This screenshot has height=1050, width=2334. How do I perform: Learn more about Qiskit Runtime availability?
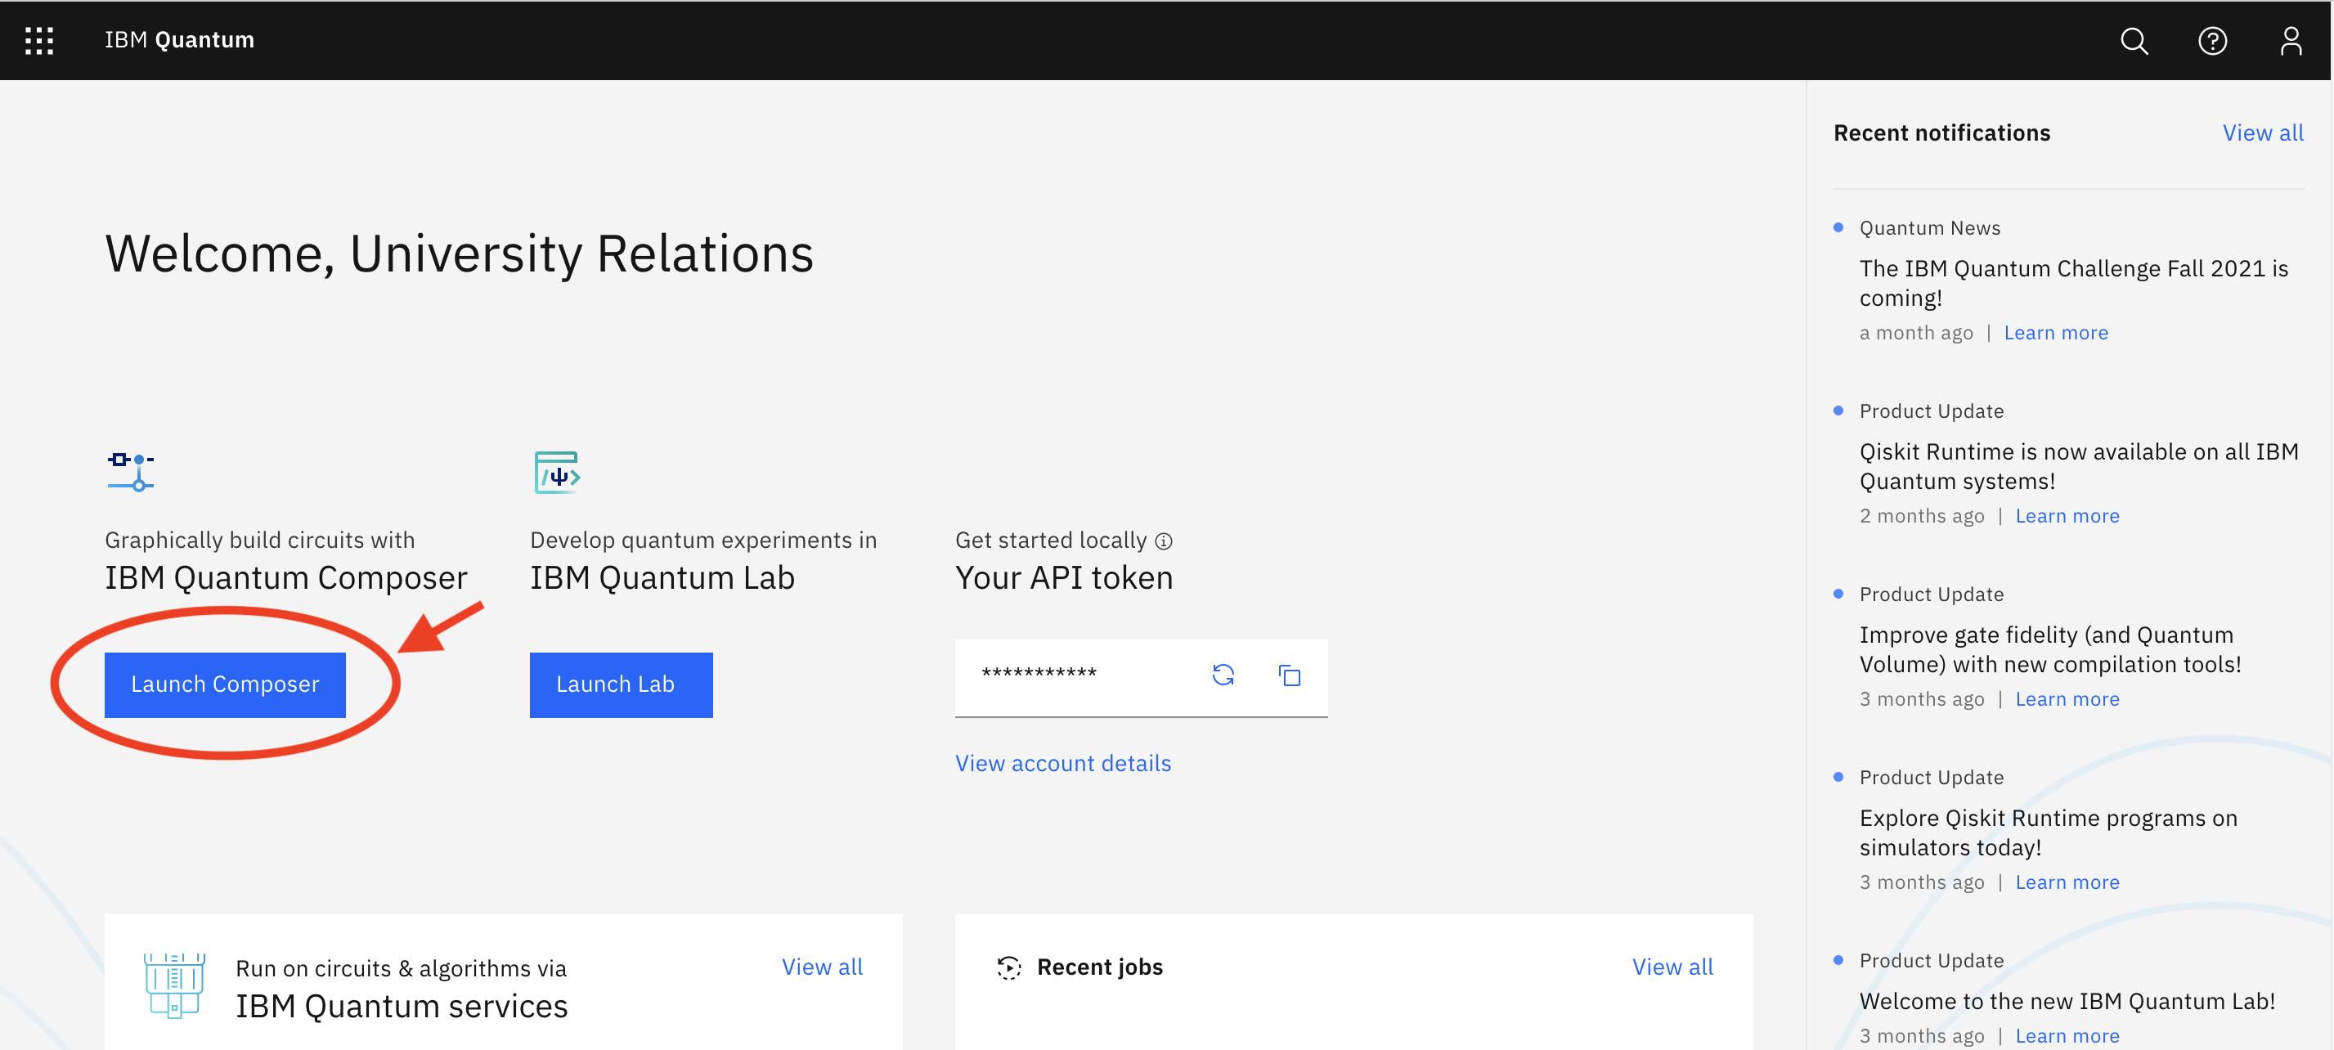click(x=2067, y=515)
